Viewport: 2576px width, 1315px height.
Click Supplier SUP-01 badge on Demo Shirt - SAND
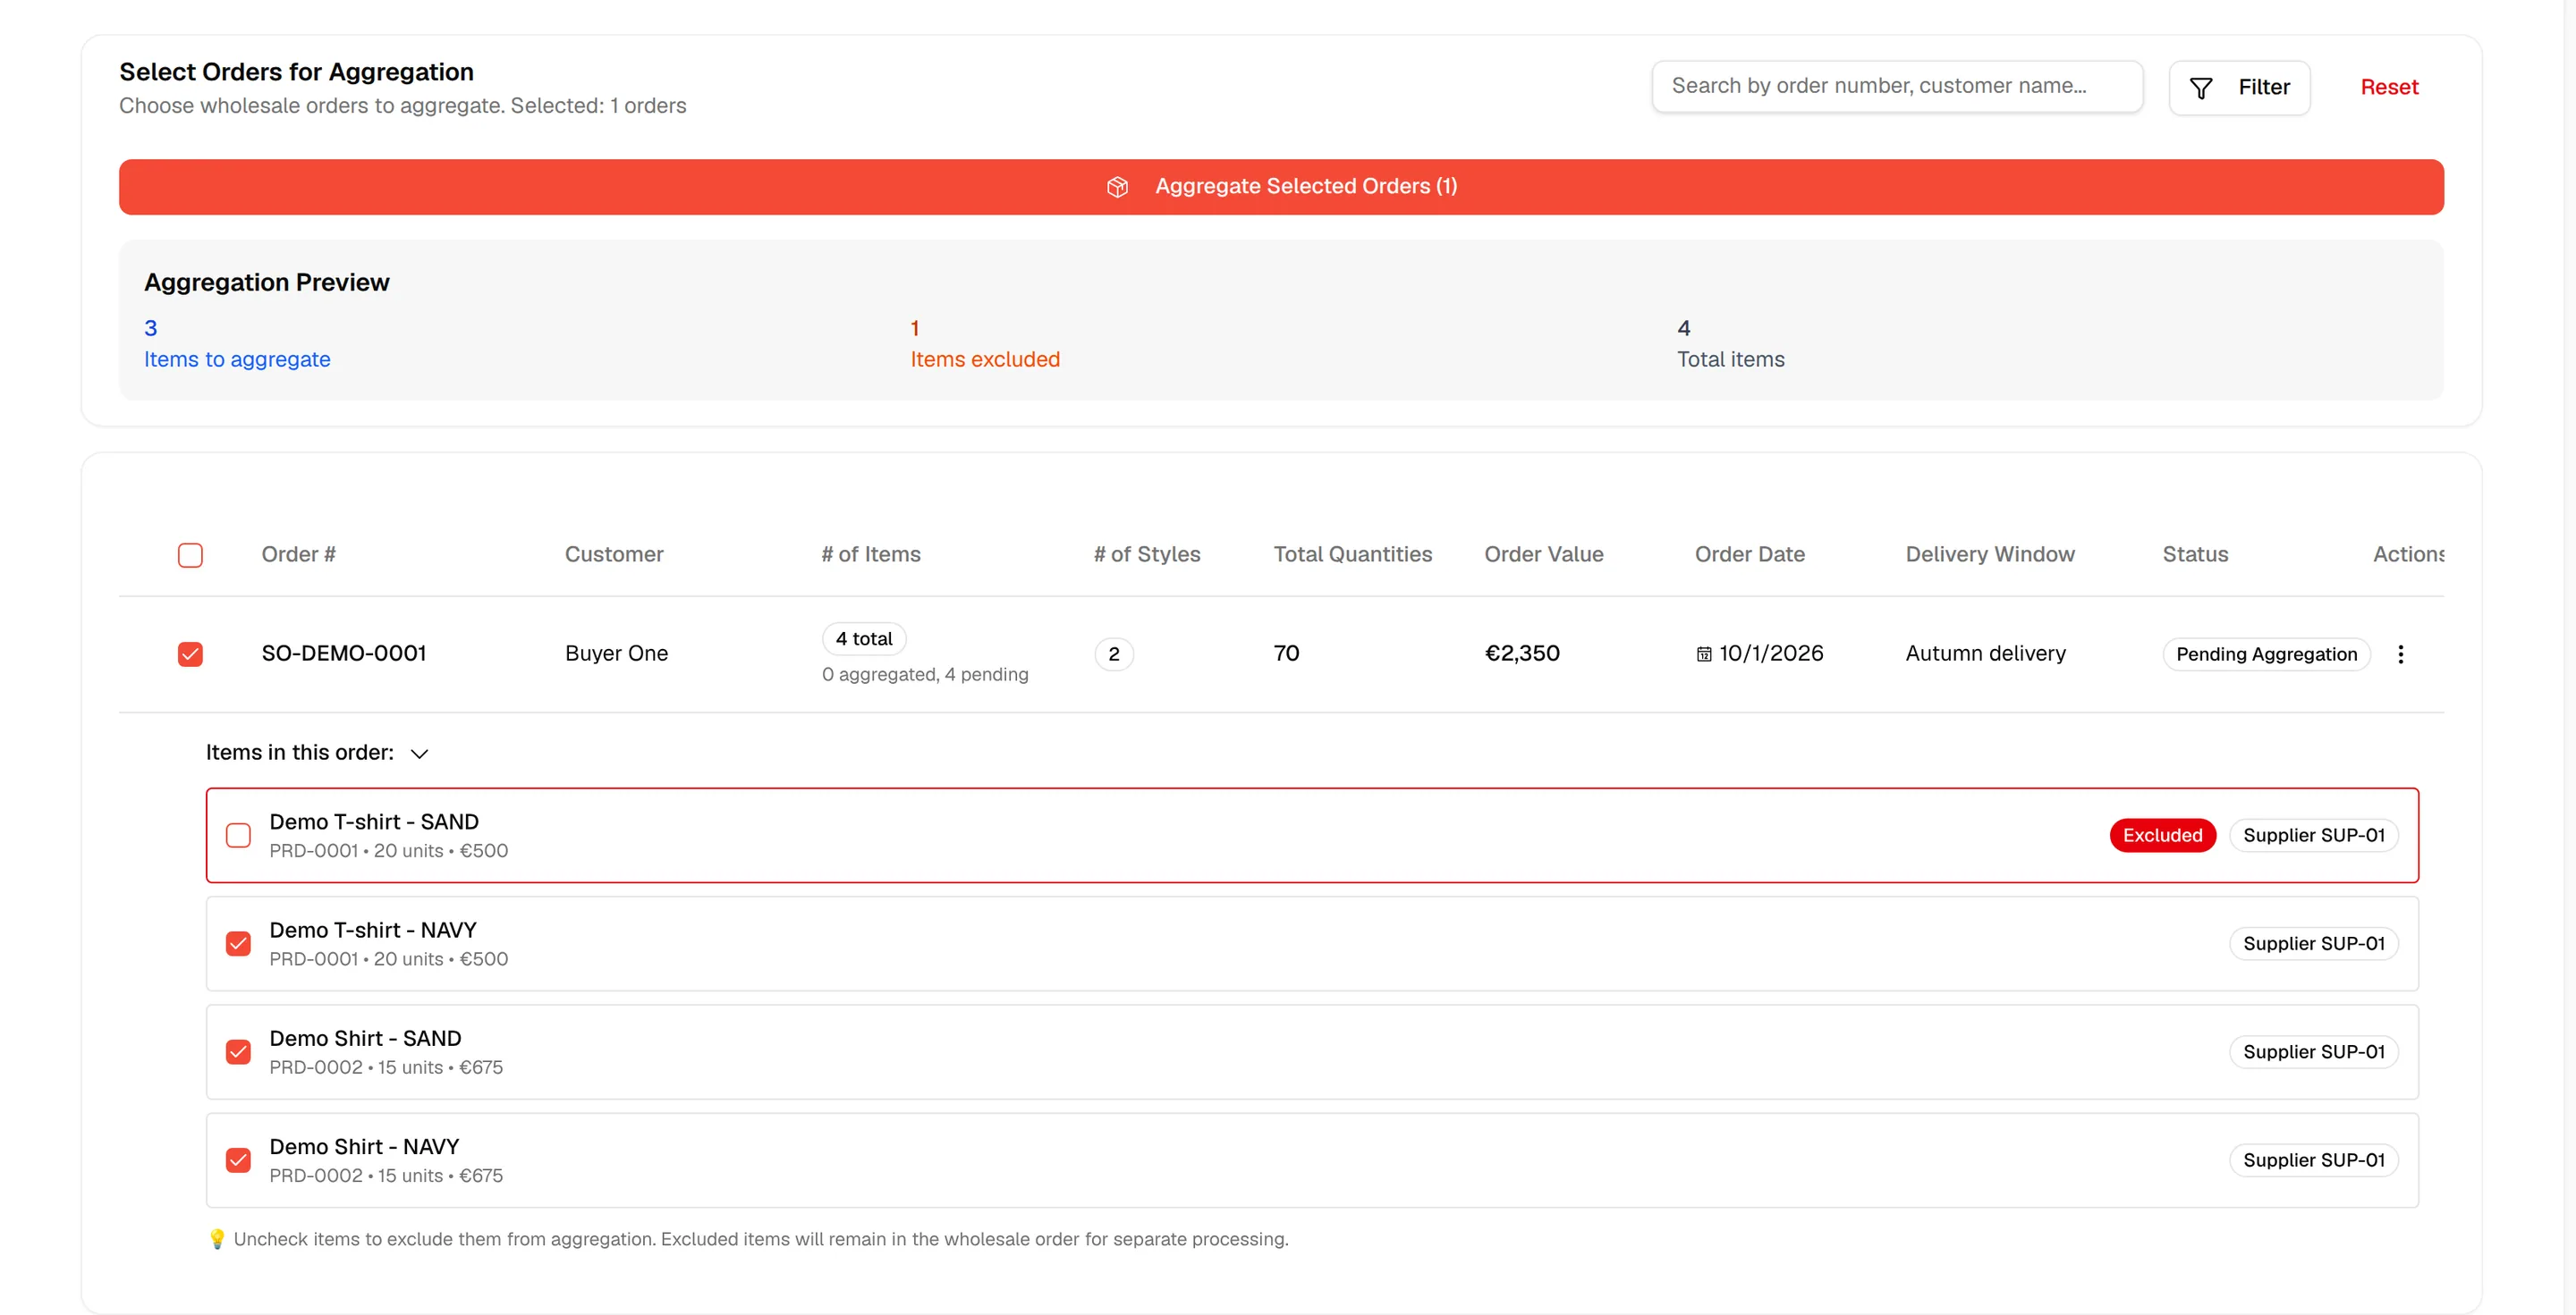[2313, 1051]
